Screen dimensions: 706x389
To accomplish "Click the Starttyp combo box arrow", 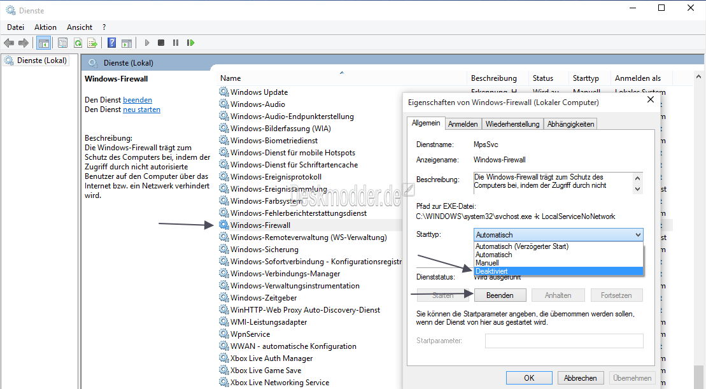I will pos(638,235).
